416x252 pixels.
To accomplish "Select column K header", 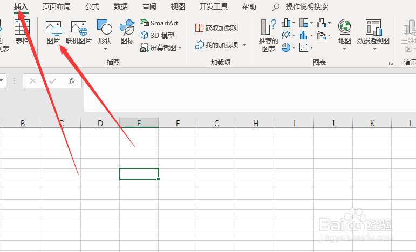I will (x=372, y=123).
